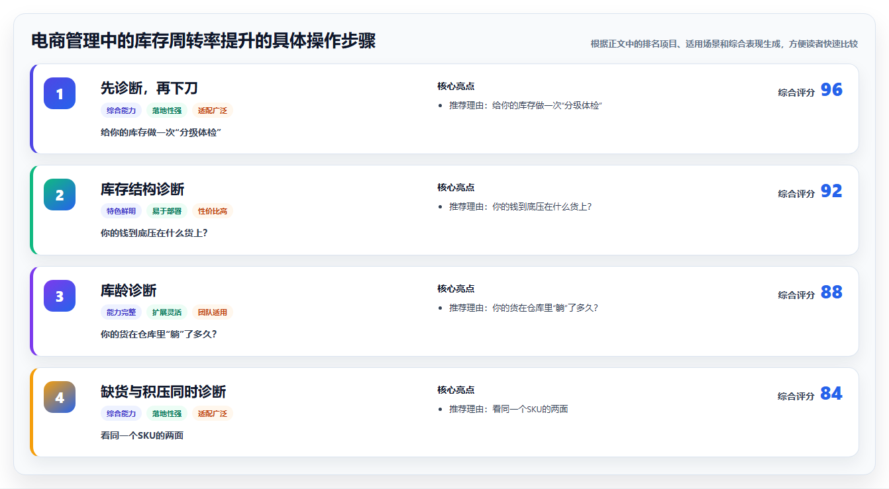Click the score value 92

(x=831, y=191)
